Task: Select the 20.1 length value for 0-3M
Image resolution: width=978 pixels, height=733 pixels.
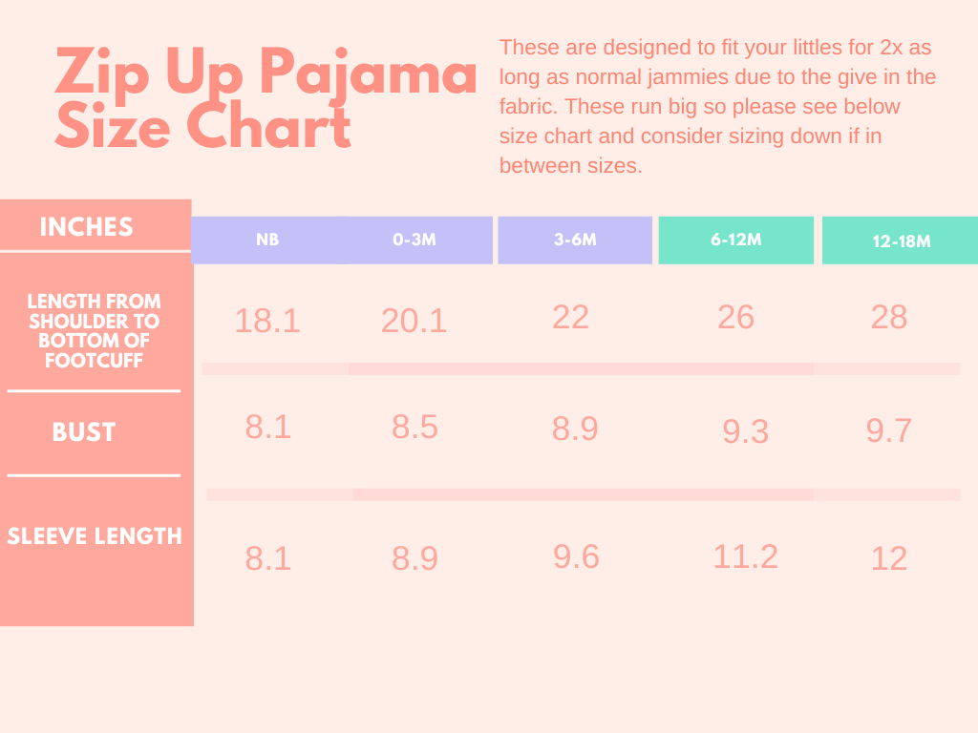Action: (414, 321)
